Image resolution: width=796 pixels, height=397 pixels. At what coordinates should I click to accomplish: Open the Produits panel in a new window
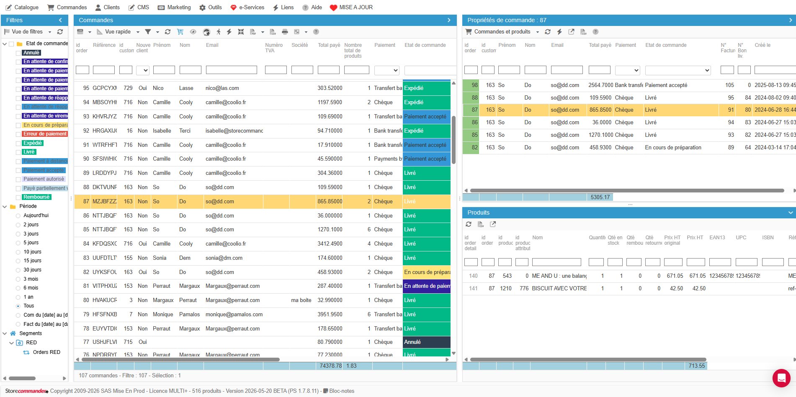pyautogui.click(x=493, y=224)
